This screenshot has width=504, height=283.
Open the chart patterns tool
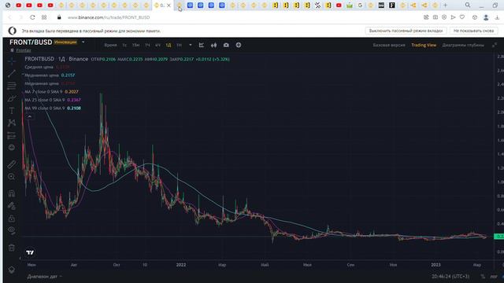12,123
